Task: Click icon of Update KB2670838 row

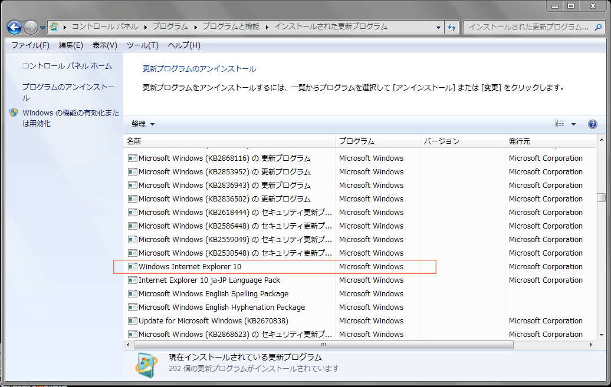Action: (x=133, y=321)
